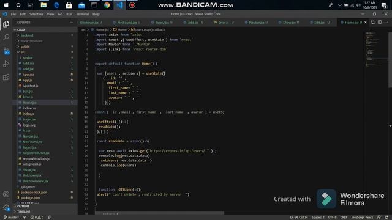Image resolution: width=392 pixels, height=220 pixels.
Task: Open Microsoft Edge from the taskbar
Action: [x=56, y=5]
